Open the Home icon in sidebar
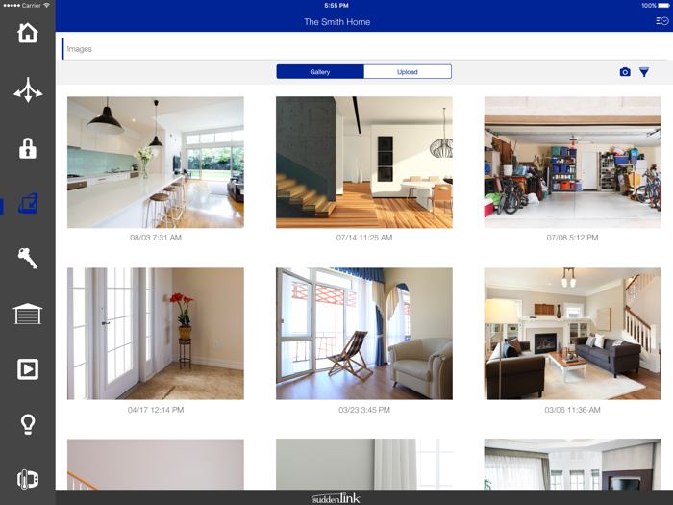This screenshot has height=505, width=673. point(28,33)
